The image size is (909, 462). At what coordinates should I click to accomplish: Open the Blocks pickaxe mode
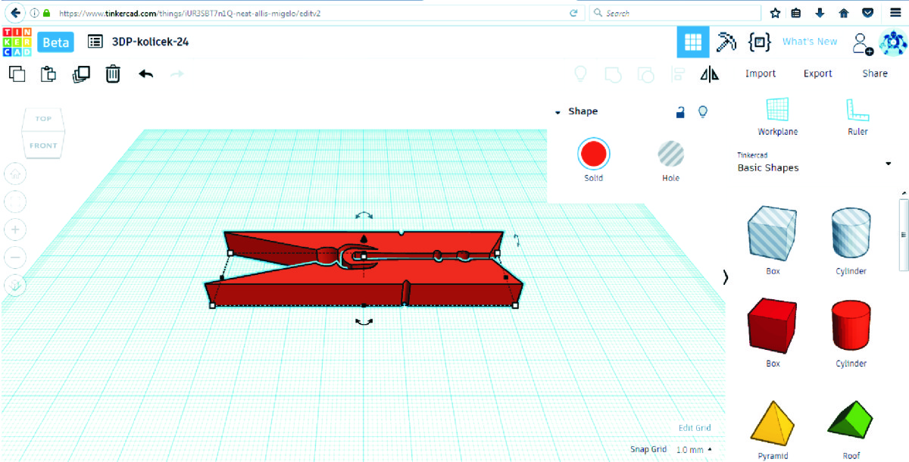coord(726,42)
